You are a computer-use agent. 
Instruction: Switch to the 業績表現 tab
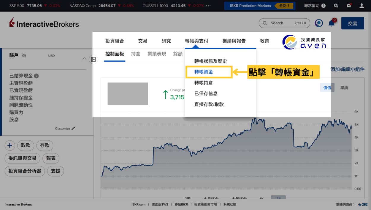[157, 54]
